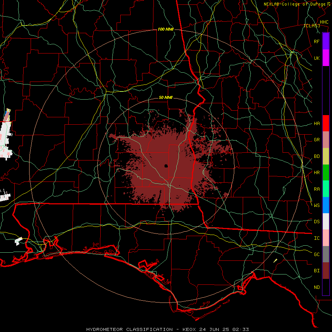332x332 pixels.
Task: Click the 'ND' legend label
Action: pos(317,287)
